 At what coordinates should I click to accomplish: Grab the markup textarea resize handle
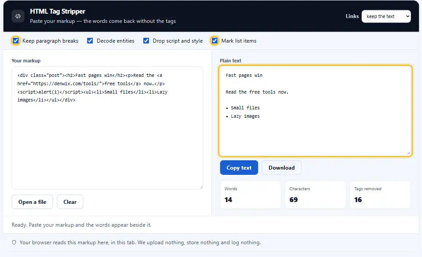coord(201,187)
